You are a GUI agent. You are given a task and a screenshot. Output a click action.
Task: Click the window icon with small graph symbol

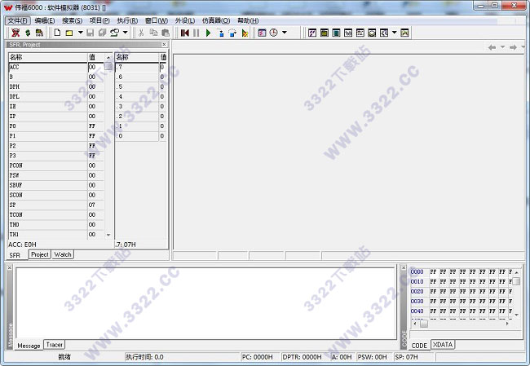tap(348, 33)
